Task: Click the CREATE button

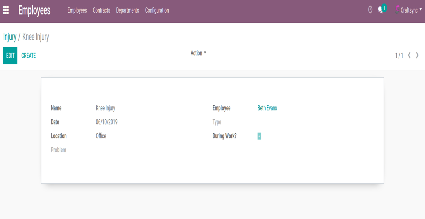Action: coord(28,55)
